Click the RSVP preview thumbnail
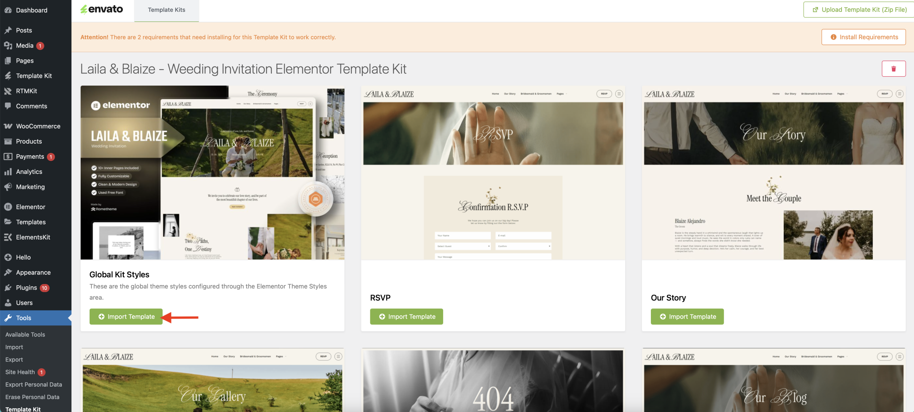 493,172
